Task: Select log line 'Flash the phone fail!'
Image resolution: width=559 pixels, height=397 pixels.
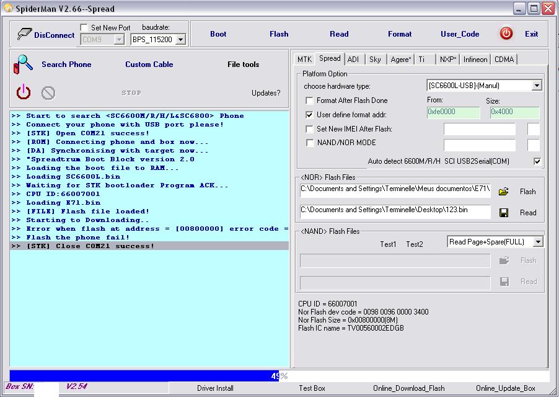Action: [149, 238]
